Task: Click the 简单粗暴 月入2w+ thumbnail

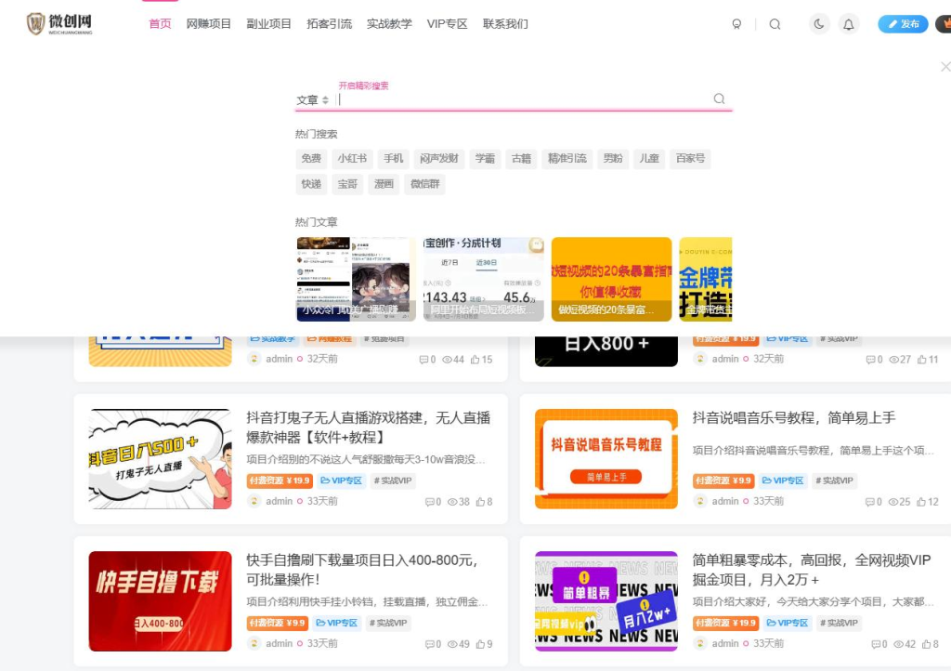Action: 606,601
